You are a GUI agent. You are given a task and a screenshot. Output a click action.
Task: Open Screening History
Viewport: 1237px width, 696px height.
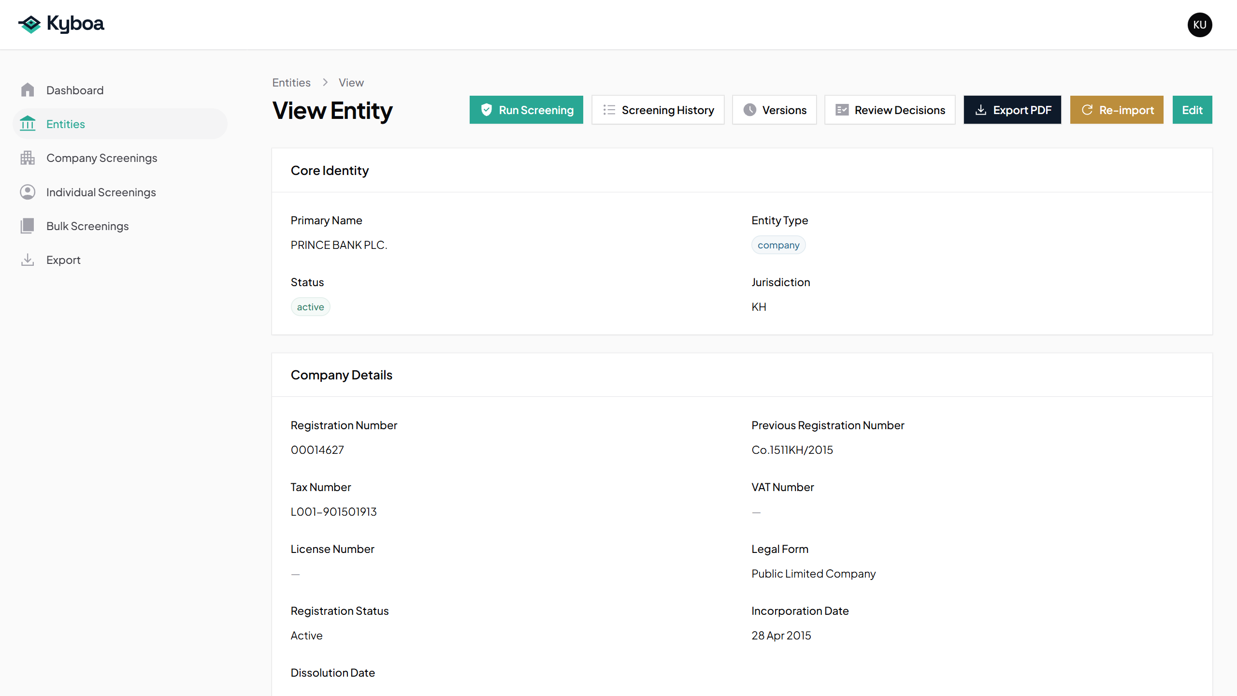click(658, 110)
